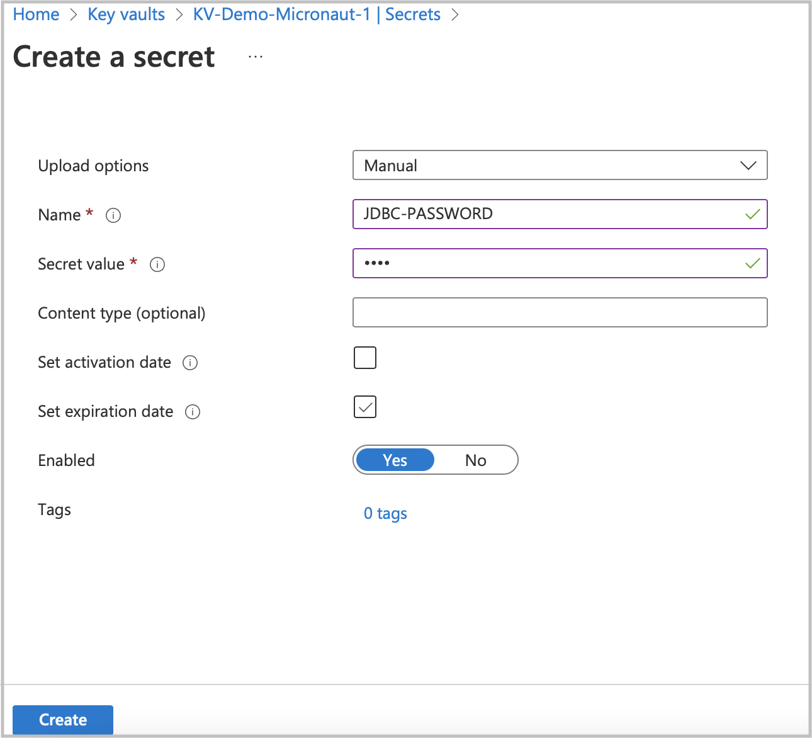
Task: Click the Create button
Action: (62, 719)
